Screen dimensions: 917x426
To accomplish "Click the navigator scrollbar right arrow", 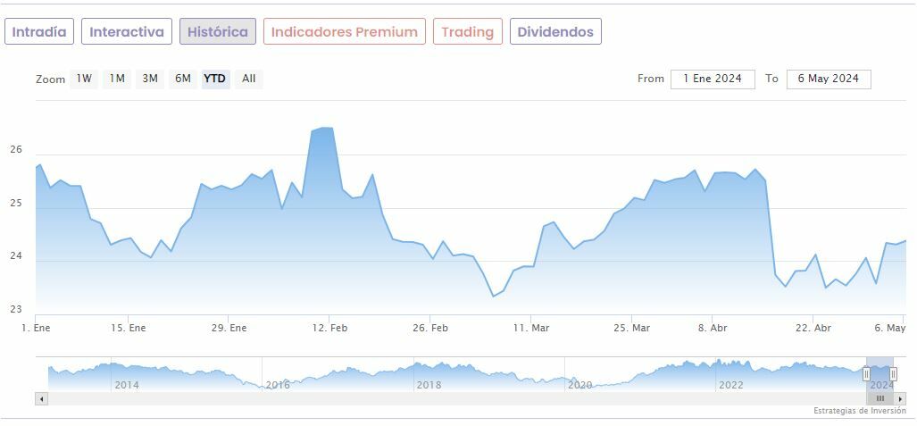I will click(900, 398).
